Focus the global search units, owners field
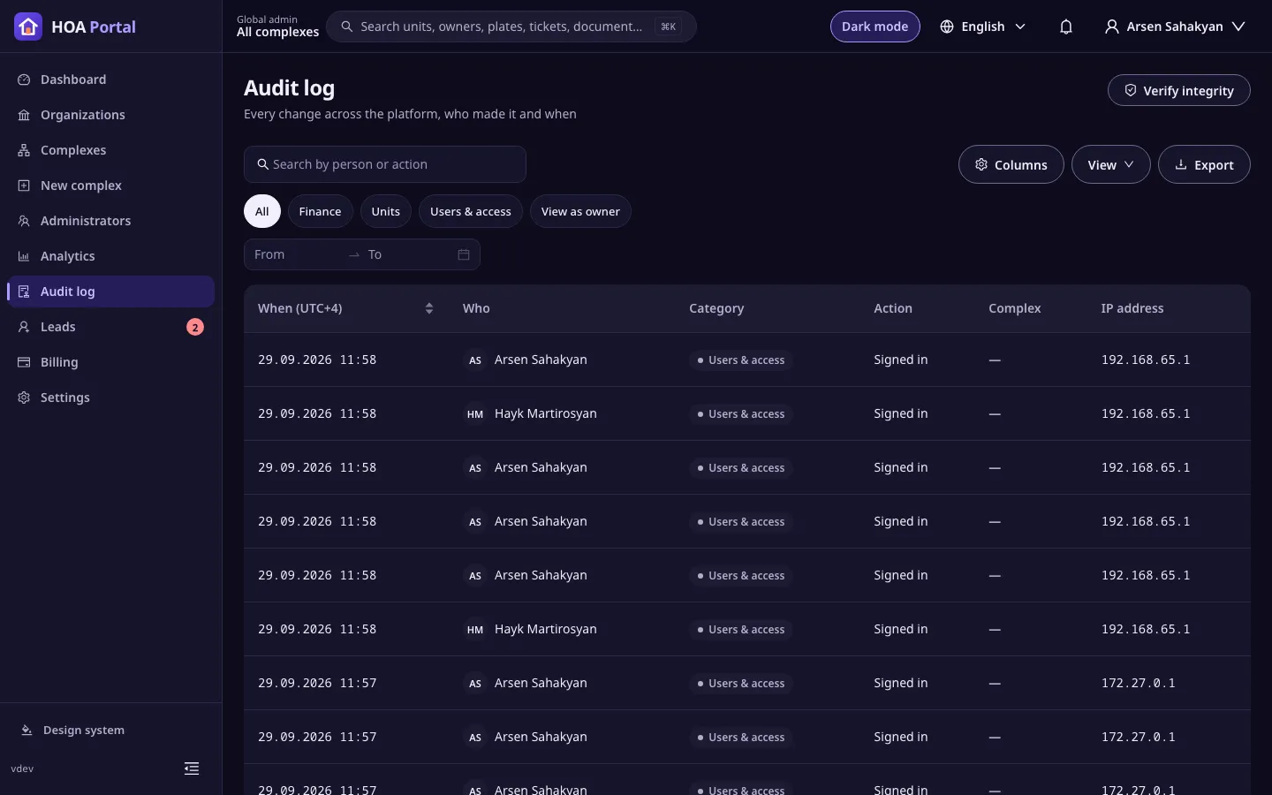 (x=511, y=26)
